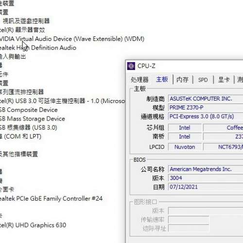The image size is (243, 243).
Task: Select the 輸入與輸出 category in Device Manager
Action: (x=13, y=56)
